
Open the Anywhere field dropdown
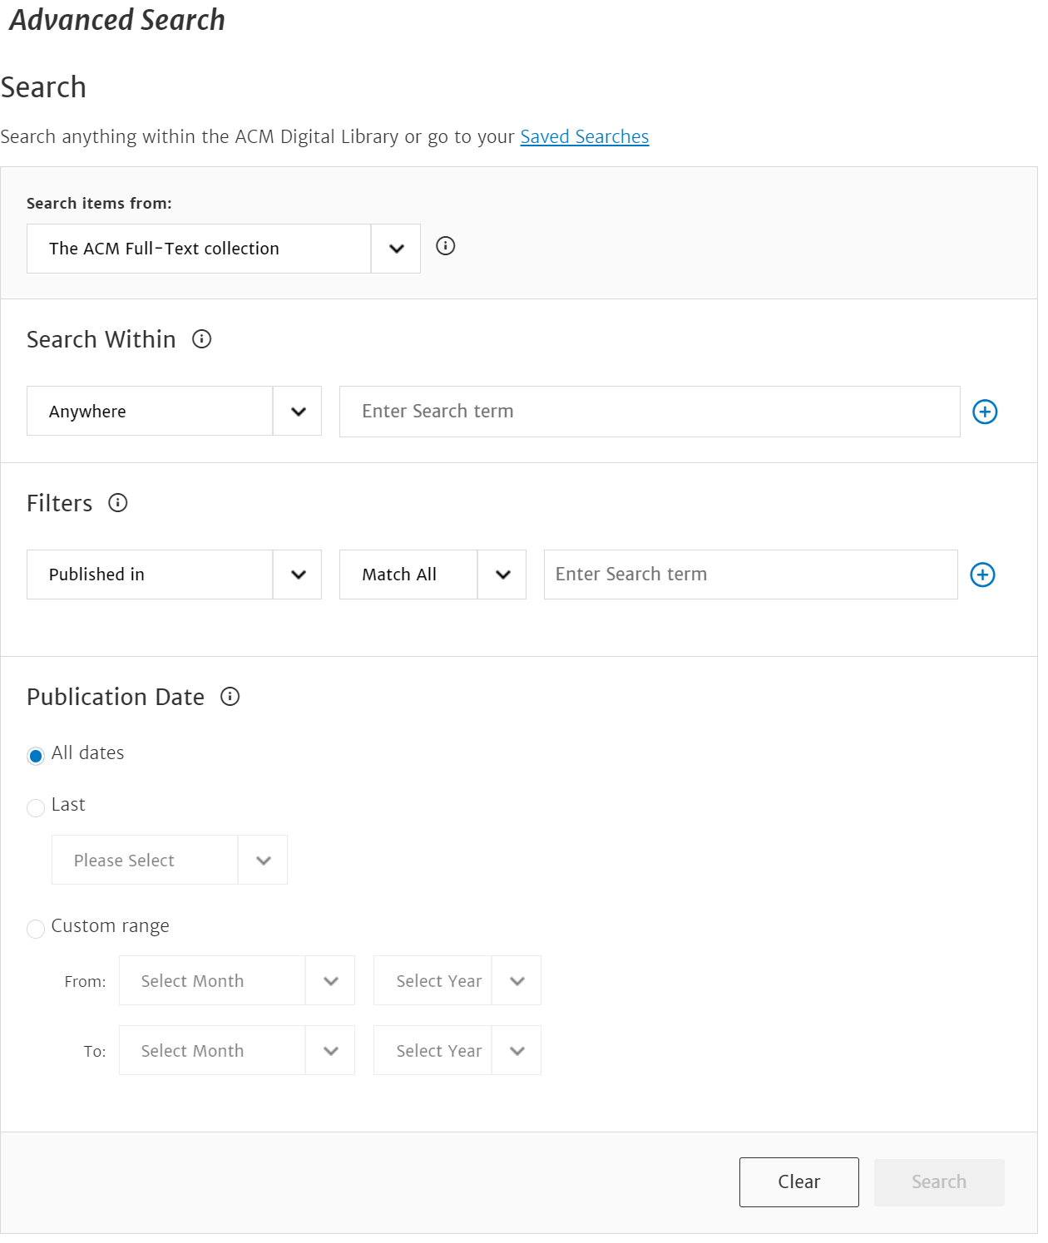pos(174,411)
